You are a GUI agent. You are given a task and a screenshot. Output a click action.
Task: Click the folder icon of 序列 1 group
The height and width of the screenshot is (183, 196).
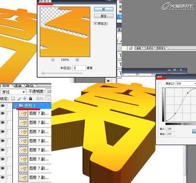tap(21, 106)
